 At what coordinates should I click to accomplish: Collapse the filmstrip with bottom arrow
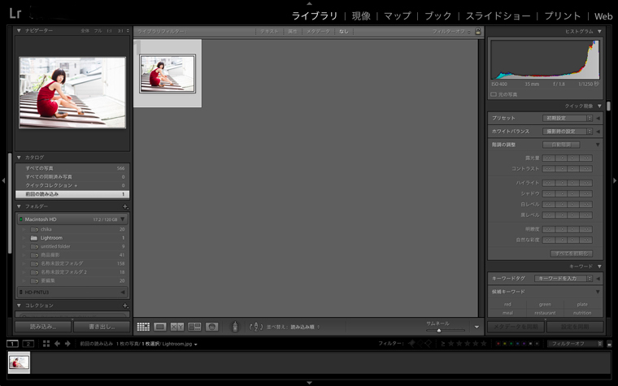(x=309, y=383)
